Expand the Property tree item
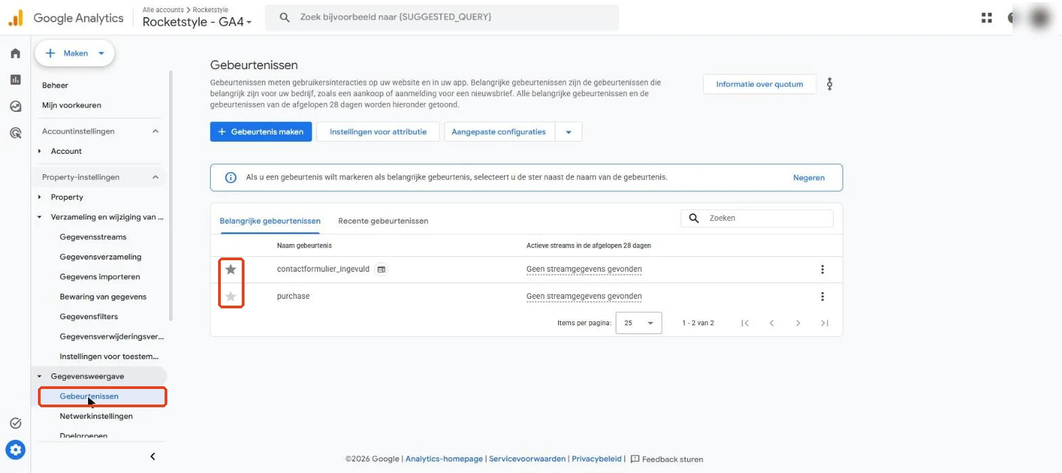This screenshot has height=473, width=1062. [39, 197]
